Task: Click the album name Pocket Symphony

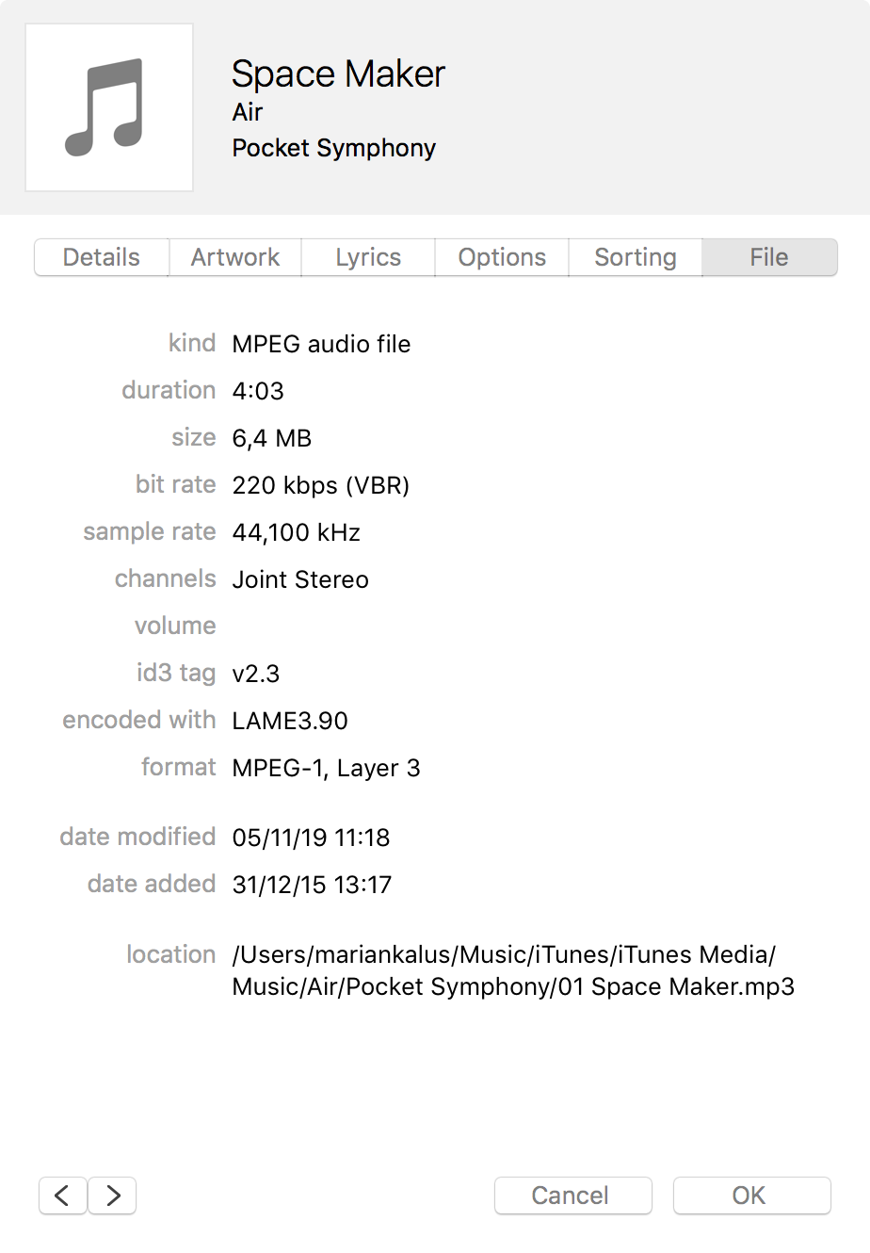Action: [334, 148]
